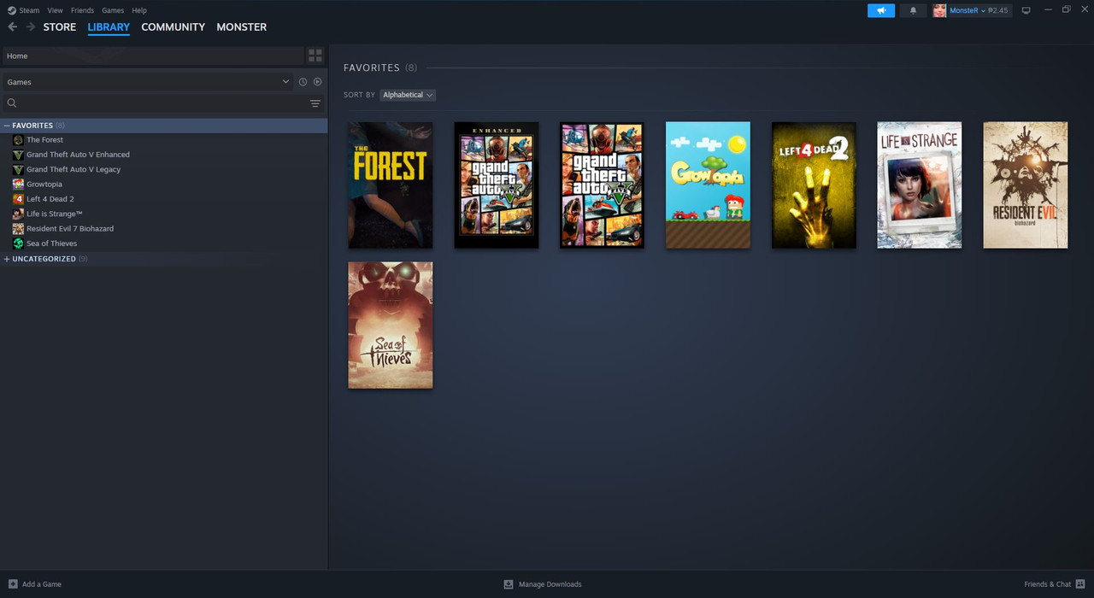This screenshot has height=598, width=1094.
Task: Select Growtopia cover art
Action: [708, 185]
